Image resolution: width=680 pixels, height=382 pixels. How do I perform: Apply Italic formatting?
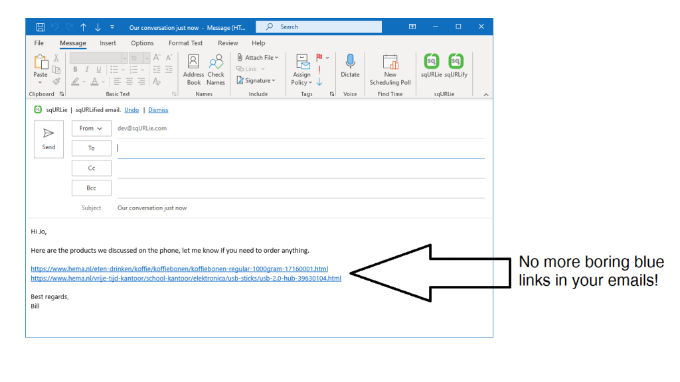point(86,69)
